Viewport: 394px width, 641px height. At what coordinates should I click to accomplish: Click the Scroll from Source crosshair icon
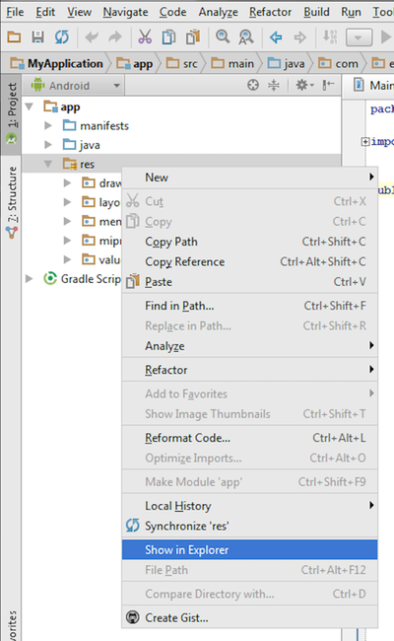(253, 85)
